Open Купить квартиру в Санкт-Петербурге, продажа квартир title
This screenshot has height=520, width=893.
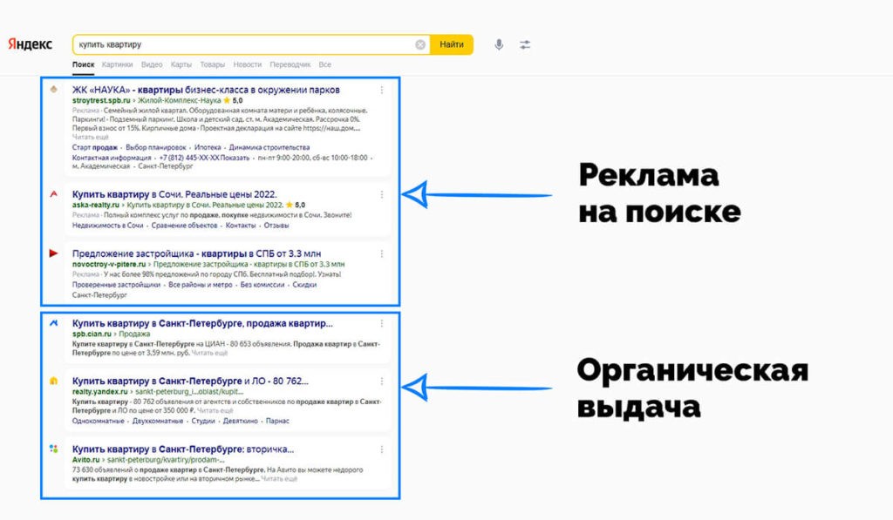[x=202, y=323]
